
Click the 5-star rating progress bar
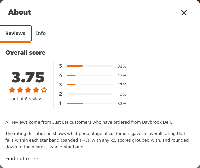tap(90, 66)
